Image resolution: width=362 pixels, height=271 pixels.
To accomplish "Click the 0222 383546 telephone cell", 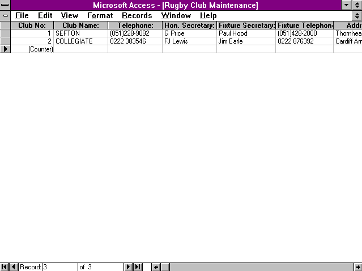I will click(x=135, y=41).
